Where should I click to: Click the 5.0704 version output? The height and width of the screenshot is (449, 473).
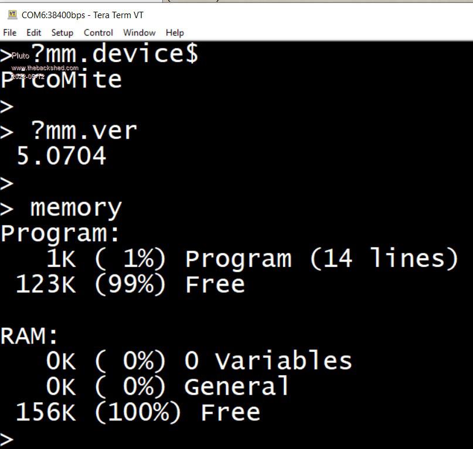coord(61,156)
